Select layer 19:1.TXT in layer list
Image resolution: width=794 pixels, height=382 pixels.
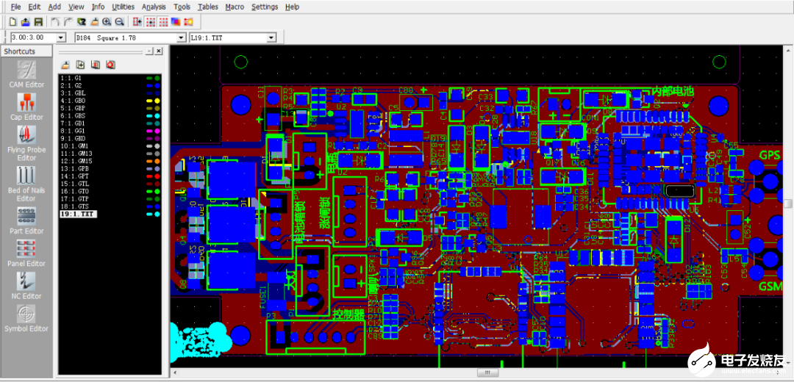77,214
